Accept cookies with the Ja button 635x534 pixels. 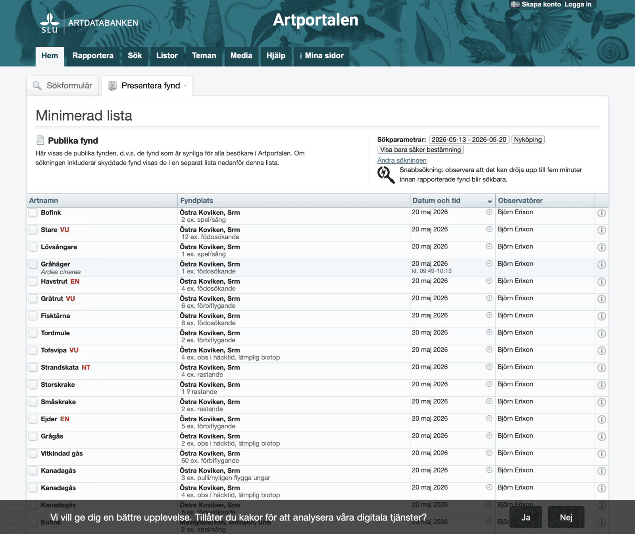point(525,517)
